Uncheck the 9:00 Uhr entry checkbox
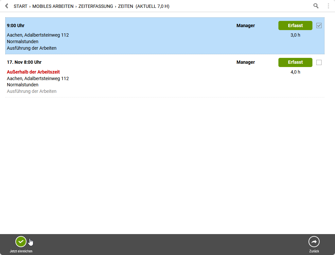This screenshot has width=335, height=255. pyautogui.click(x=319, y=25)
